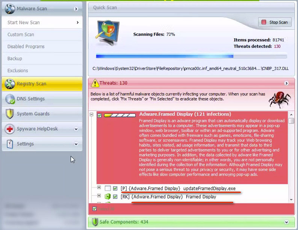Select Disabled Programs in the sidebar

click(x=26, y=47)
